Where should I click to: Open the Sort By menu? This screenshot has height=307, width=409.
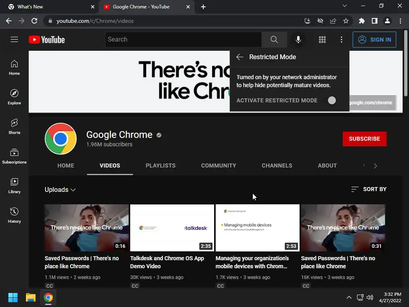pyautogui.click(x=369, y=189)
